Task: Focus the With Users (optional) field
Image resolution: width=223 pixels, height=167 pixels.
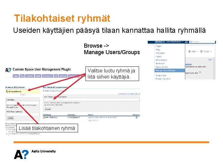Action: click(23, 114)
